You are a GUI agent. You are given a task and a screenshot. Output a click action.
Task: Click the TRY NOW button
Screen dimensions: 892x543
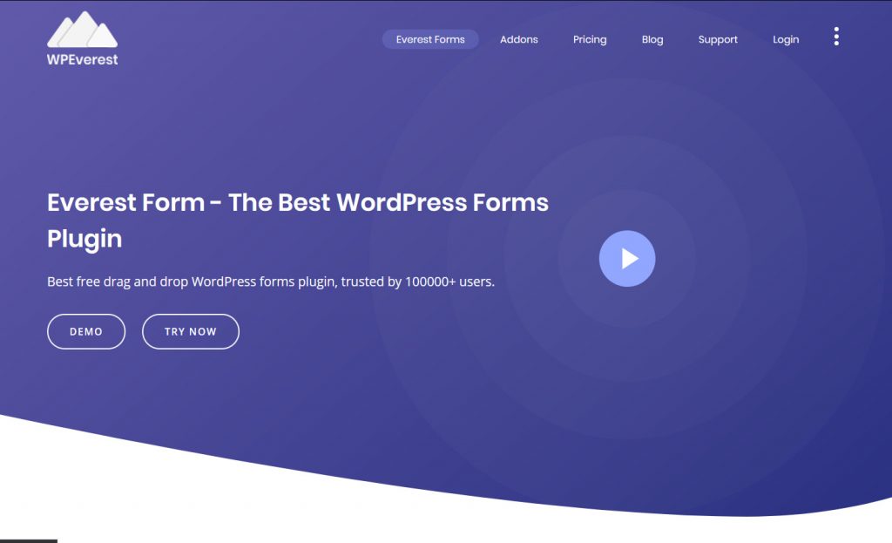pos(191,331)
